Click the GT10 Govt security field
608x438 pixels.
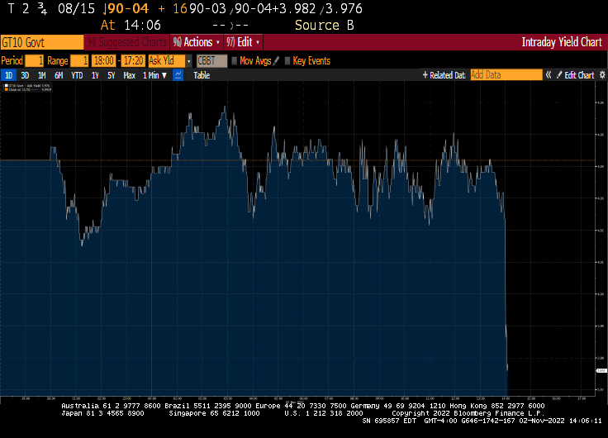41,42
